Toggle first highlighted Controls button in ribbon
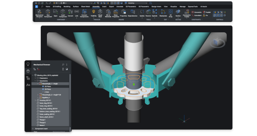This screenshot has width=257, height=136. [215, 15]
